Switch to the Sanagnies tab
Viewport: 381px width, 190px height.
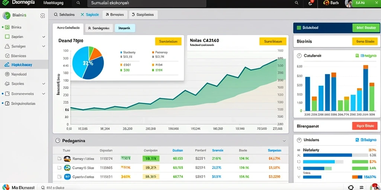(99, 28)
